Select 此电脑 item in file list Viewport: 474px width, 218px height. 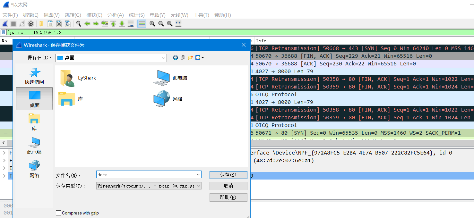170,78
